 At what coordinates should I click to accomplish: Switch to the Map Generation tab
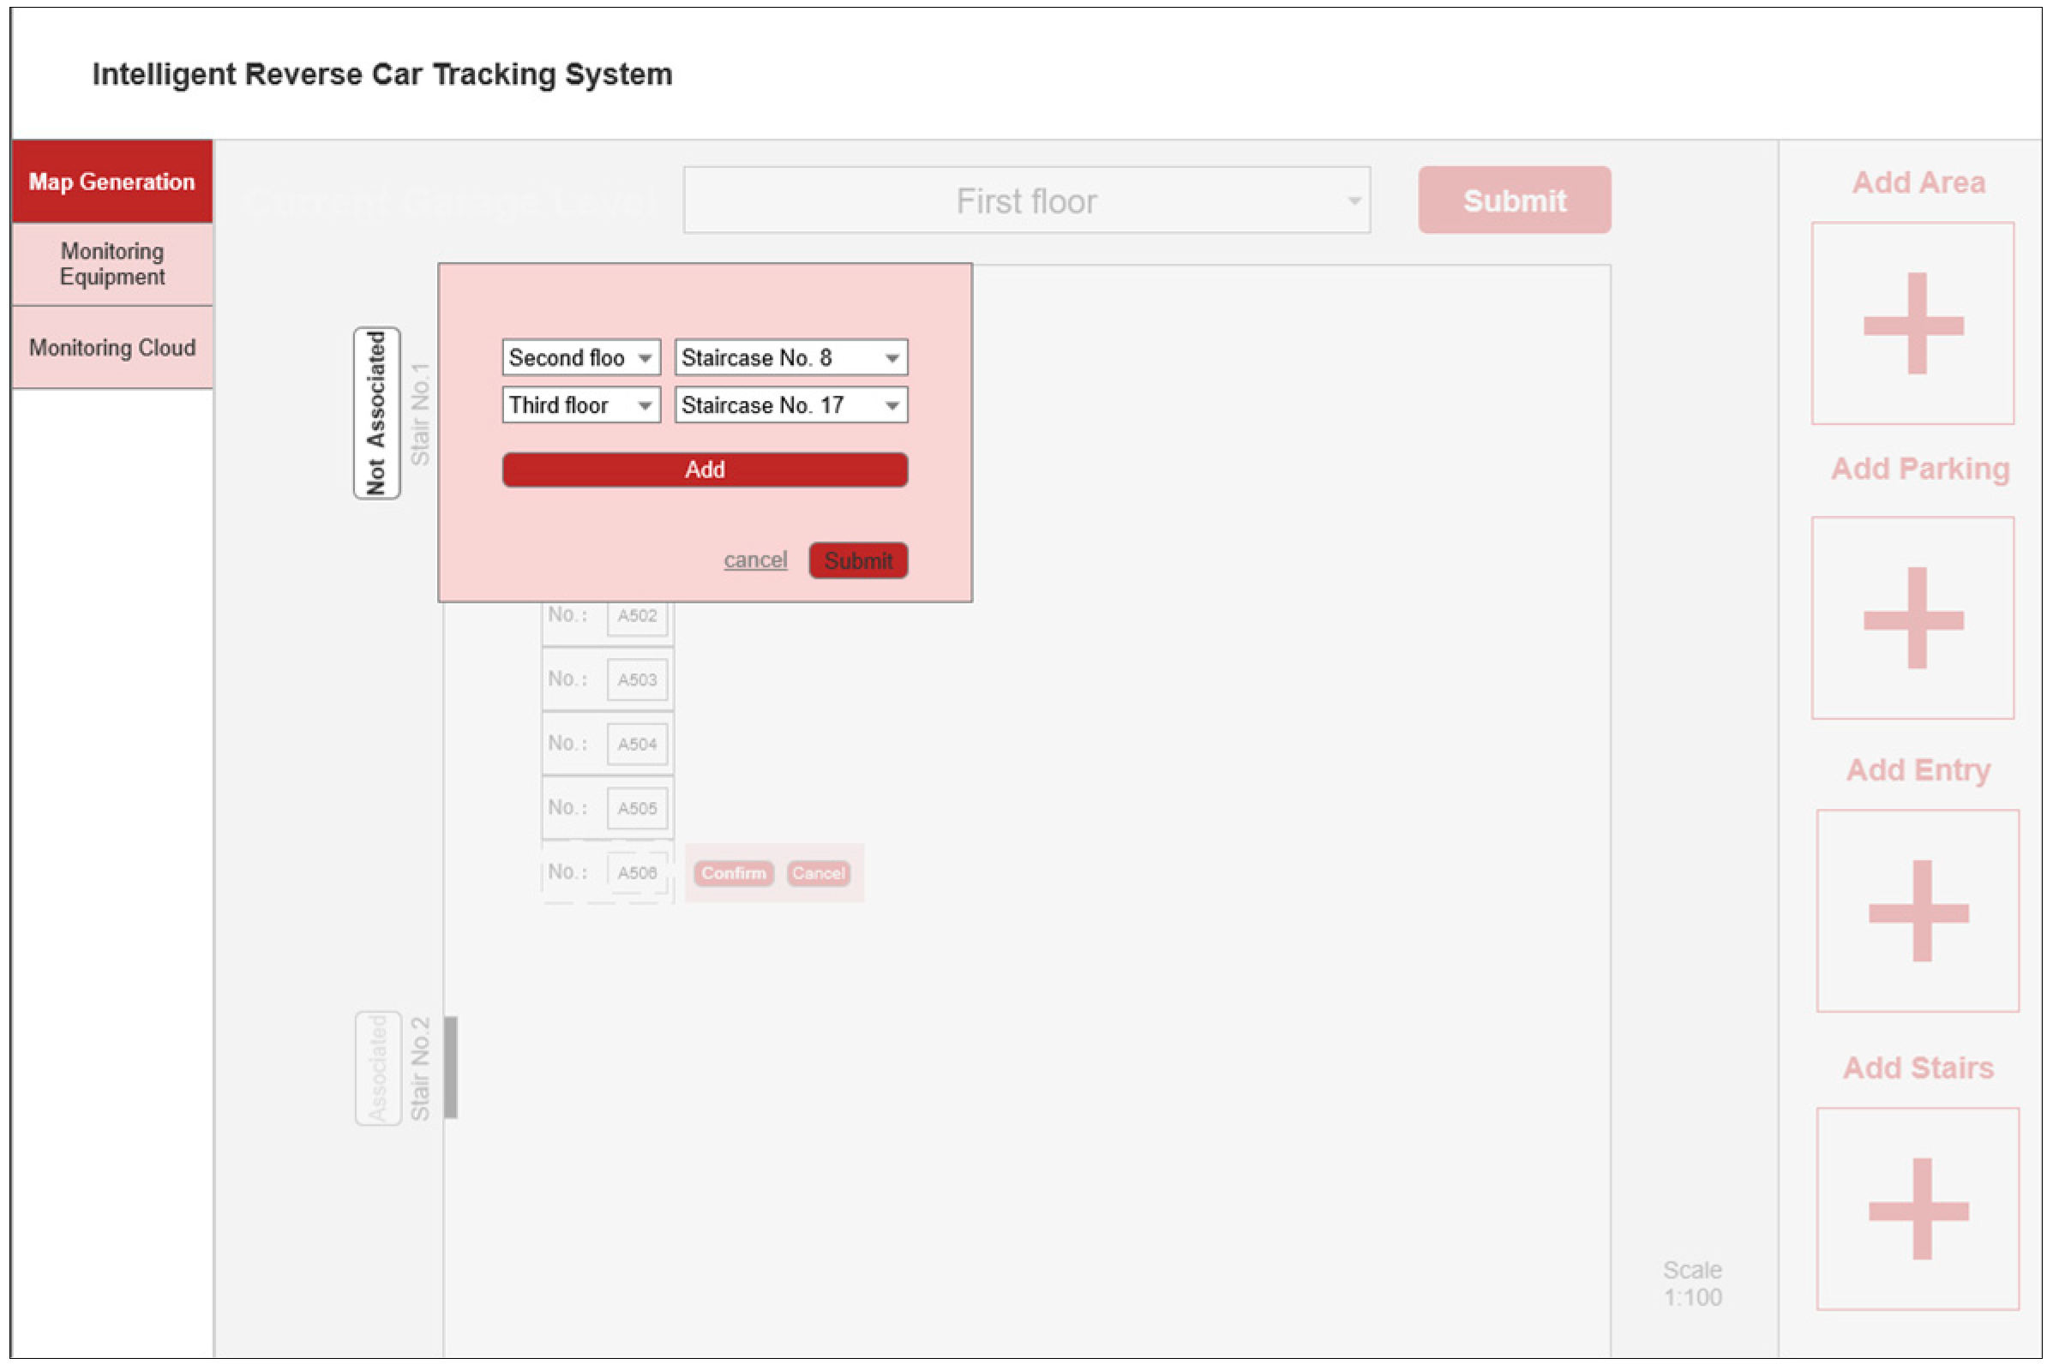(x=112, y=182)
